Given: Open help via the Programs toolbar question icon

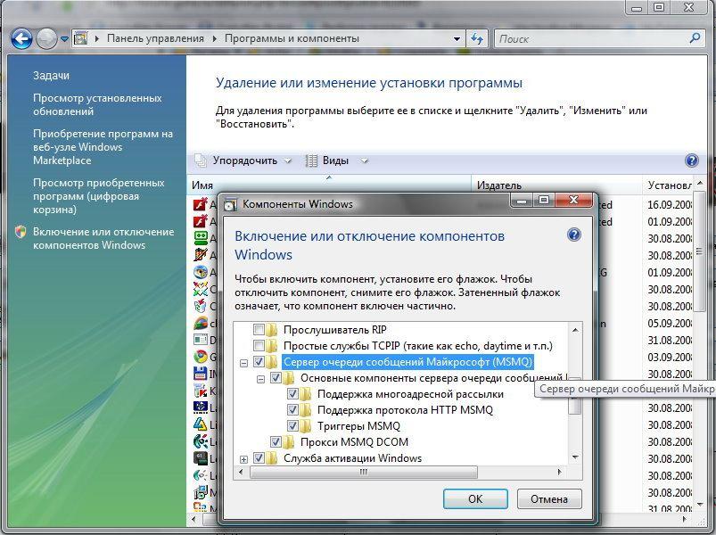Looking at the screenshot, I should point(691,160).
